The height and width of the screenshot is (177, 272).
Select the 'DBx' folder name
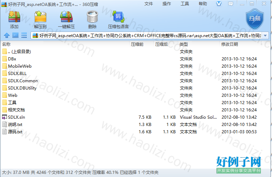coord(12,59)
